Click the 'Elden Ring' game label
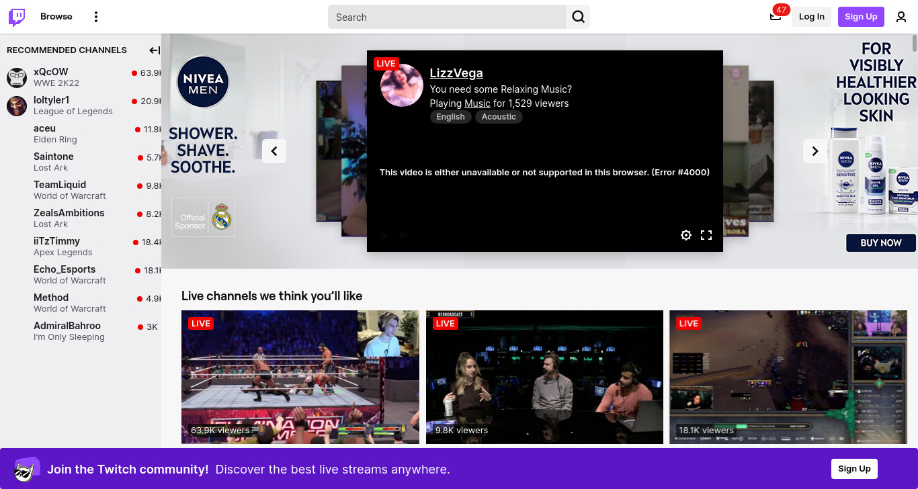 coord(55,140)
